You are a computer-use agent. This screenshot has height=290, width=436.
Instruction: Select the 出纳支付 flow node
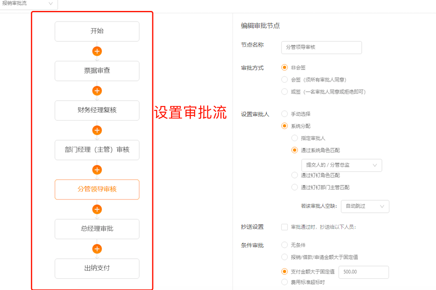pos(97,268)
